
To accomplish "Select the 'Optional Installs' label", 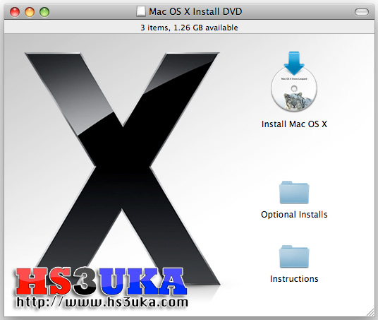I will point(294,215).
